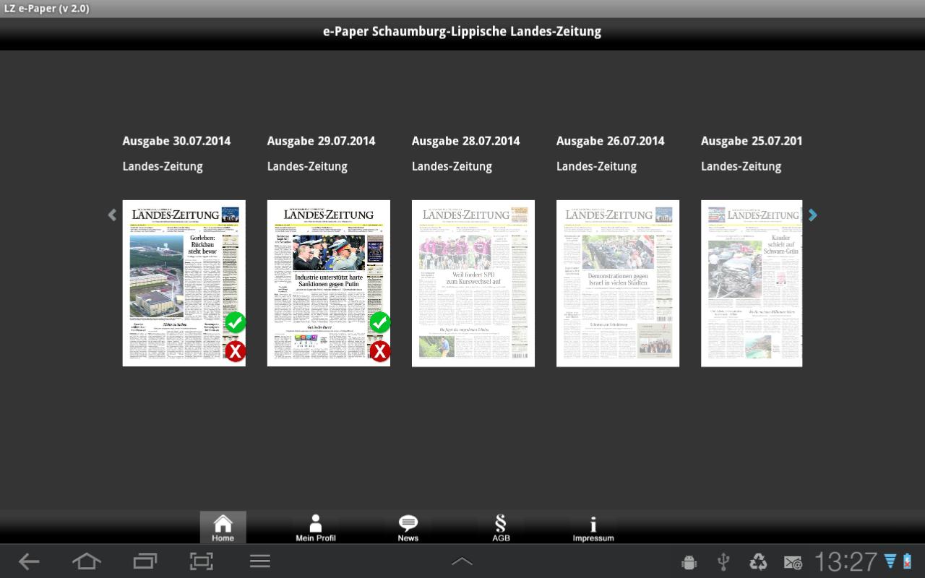This screenshot has width=925, height=578.
Task: Tap green checkmark on 29.07.2014 issue
Action: tap(380, 322)
